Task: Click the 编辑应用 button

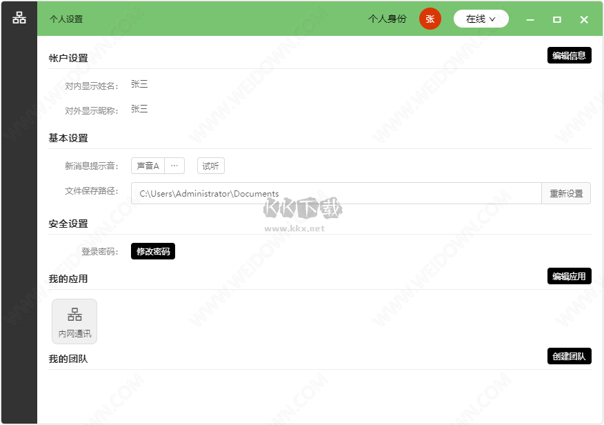Action: [x=570, y=276]
